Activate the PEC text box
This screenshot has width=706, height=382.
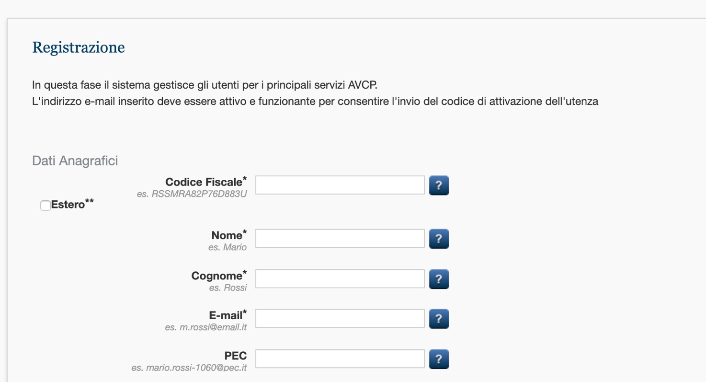(340, 359)
